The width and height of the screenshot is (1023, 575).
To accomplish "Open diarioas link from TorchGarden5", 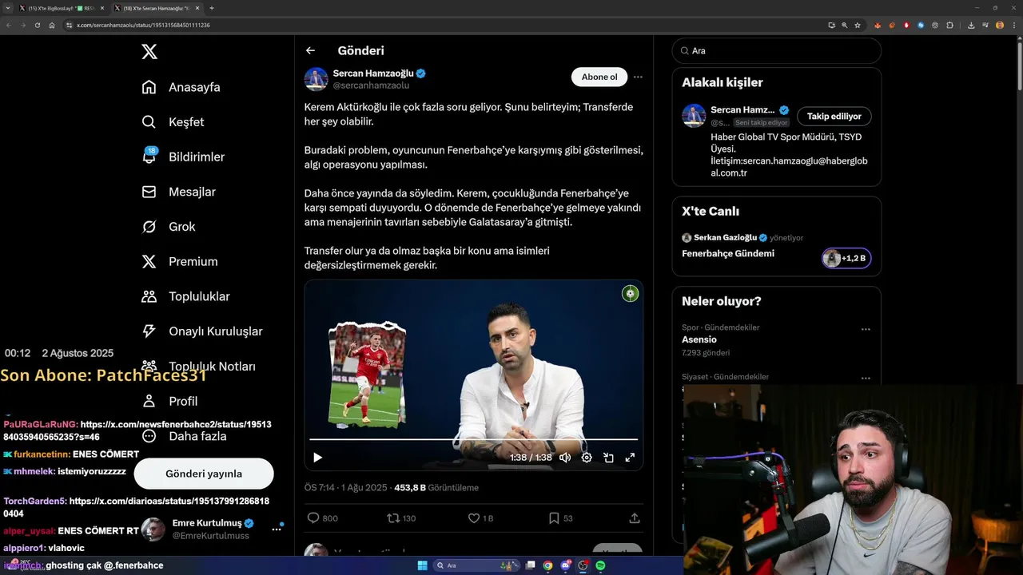I will pyautogui.click(x=137, y=508).
